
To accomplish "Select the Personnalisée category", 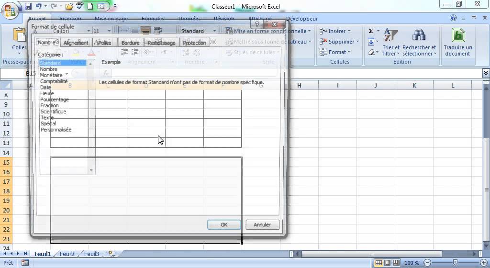I will click(56, 130).
